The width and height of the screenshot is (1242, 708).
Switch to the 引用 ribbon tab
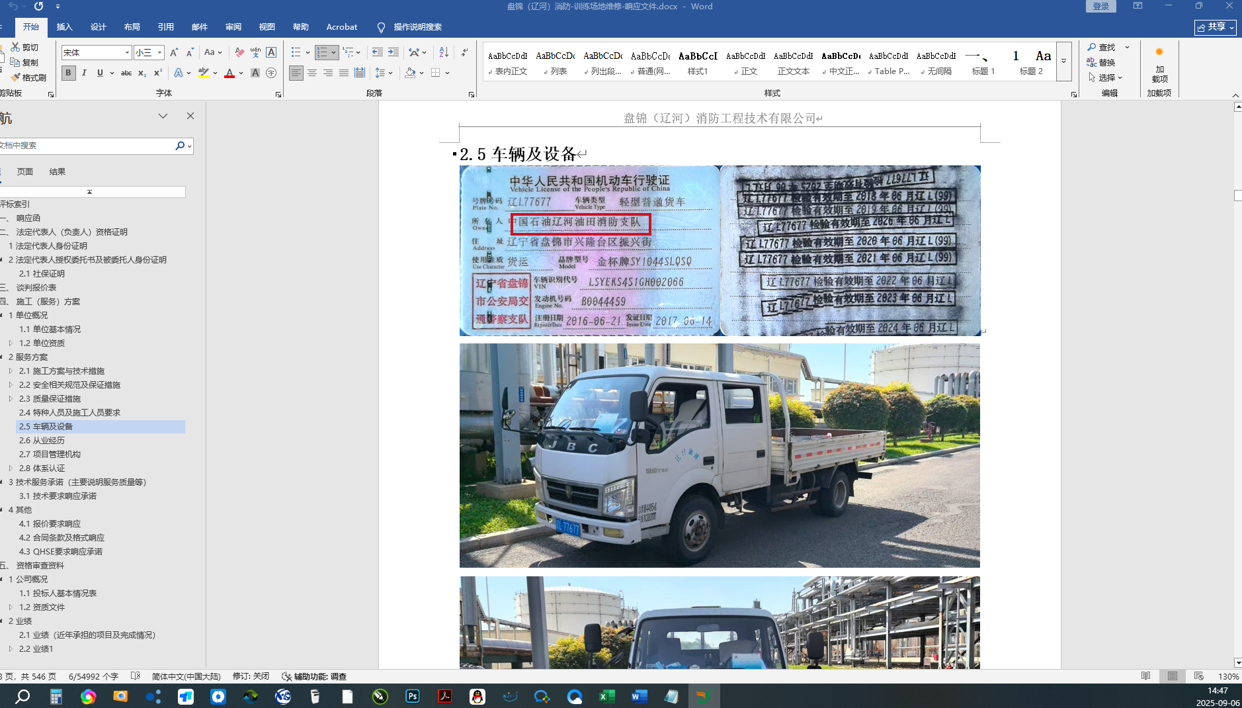(166, 27)
